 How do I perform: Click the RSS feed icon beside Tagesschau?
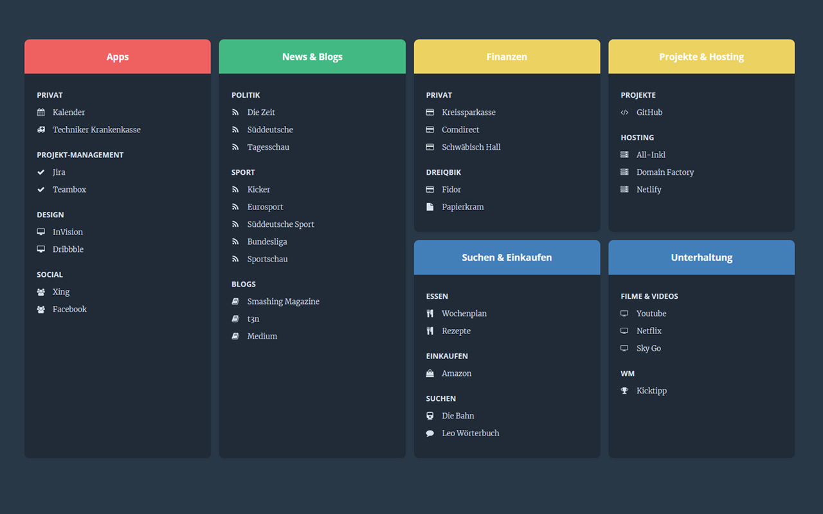point(235,147)
